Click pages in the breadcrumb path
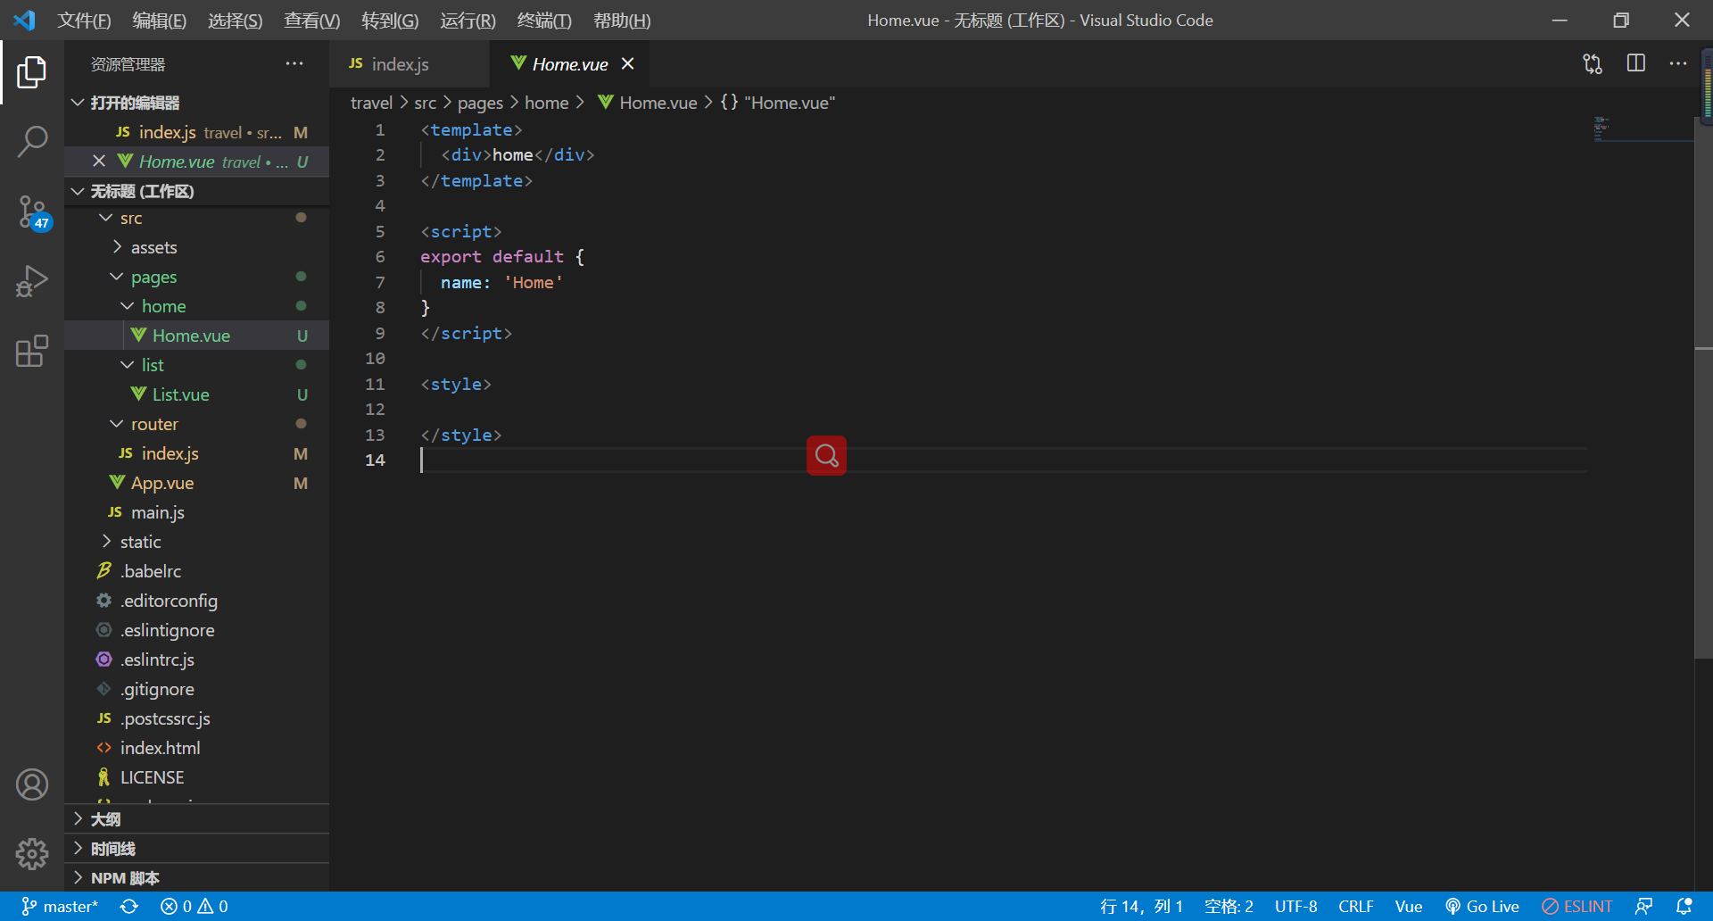Image resolution: width=1713 pixels, height=921 pixels. tap(480, 103)
